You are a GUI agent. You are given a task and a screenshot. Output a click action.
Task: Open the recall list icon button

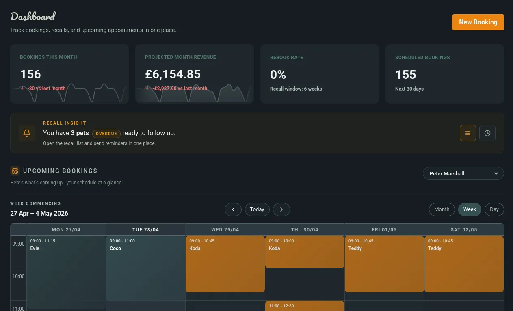coord(468,133)
